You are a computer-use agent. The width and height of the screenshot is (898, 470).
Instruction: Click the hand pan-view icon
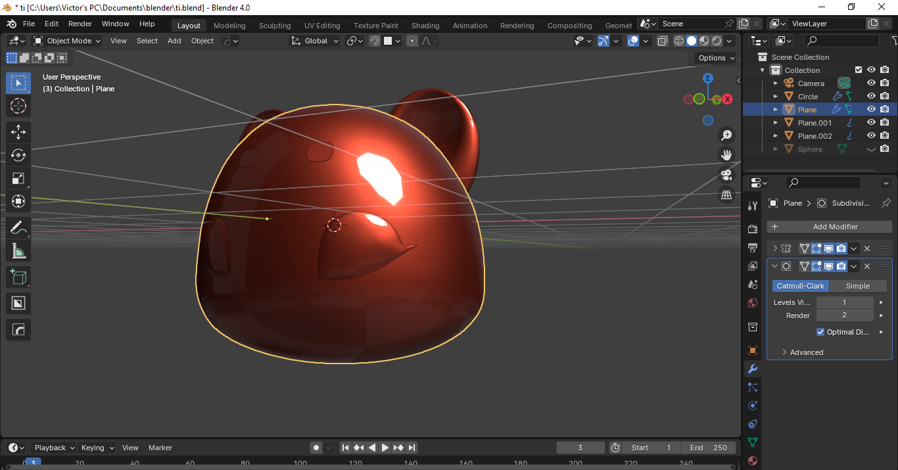pos(726,155)
